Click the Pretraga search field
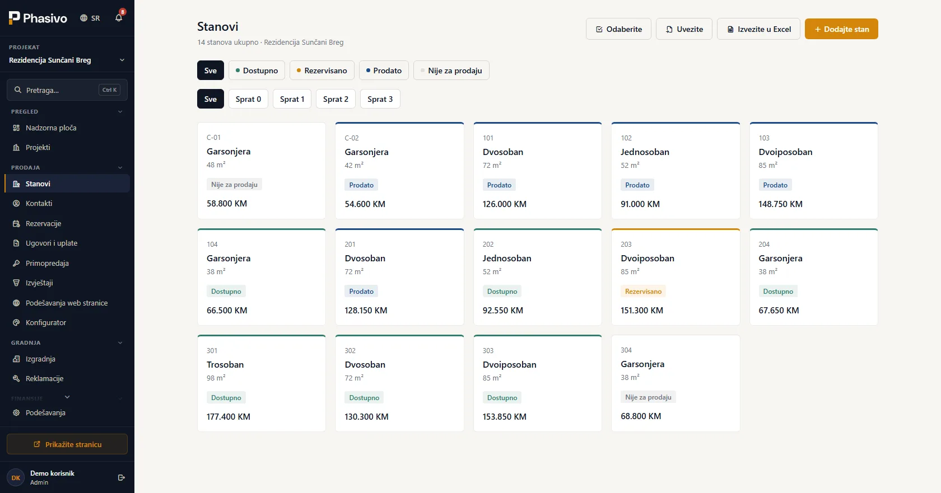Screen dimensions: 941x493 [67, 90]
